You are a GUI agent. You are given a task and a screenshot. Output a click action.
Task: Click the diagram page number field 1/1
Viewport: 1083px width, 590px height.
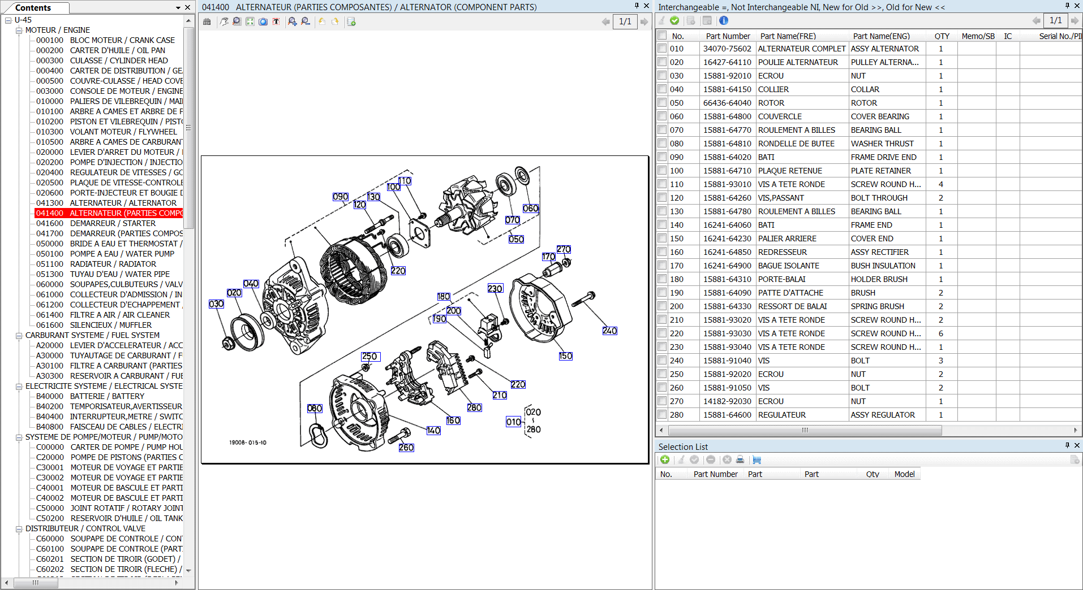pos(625,21)
